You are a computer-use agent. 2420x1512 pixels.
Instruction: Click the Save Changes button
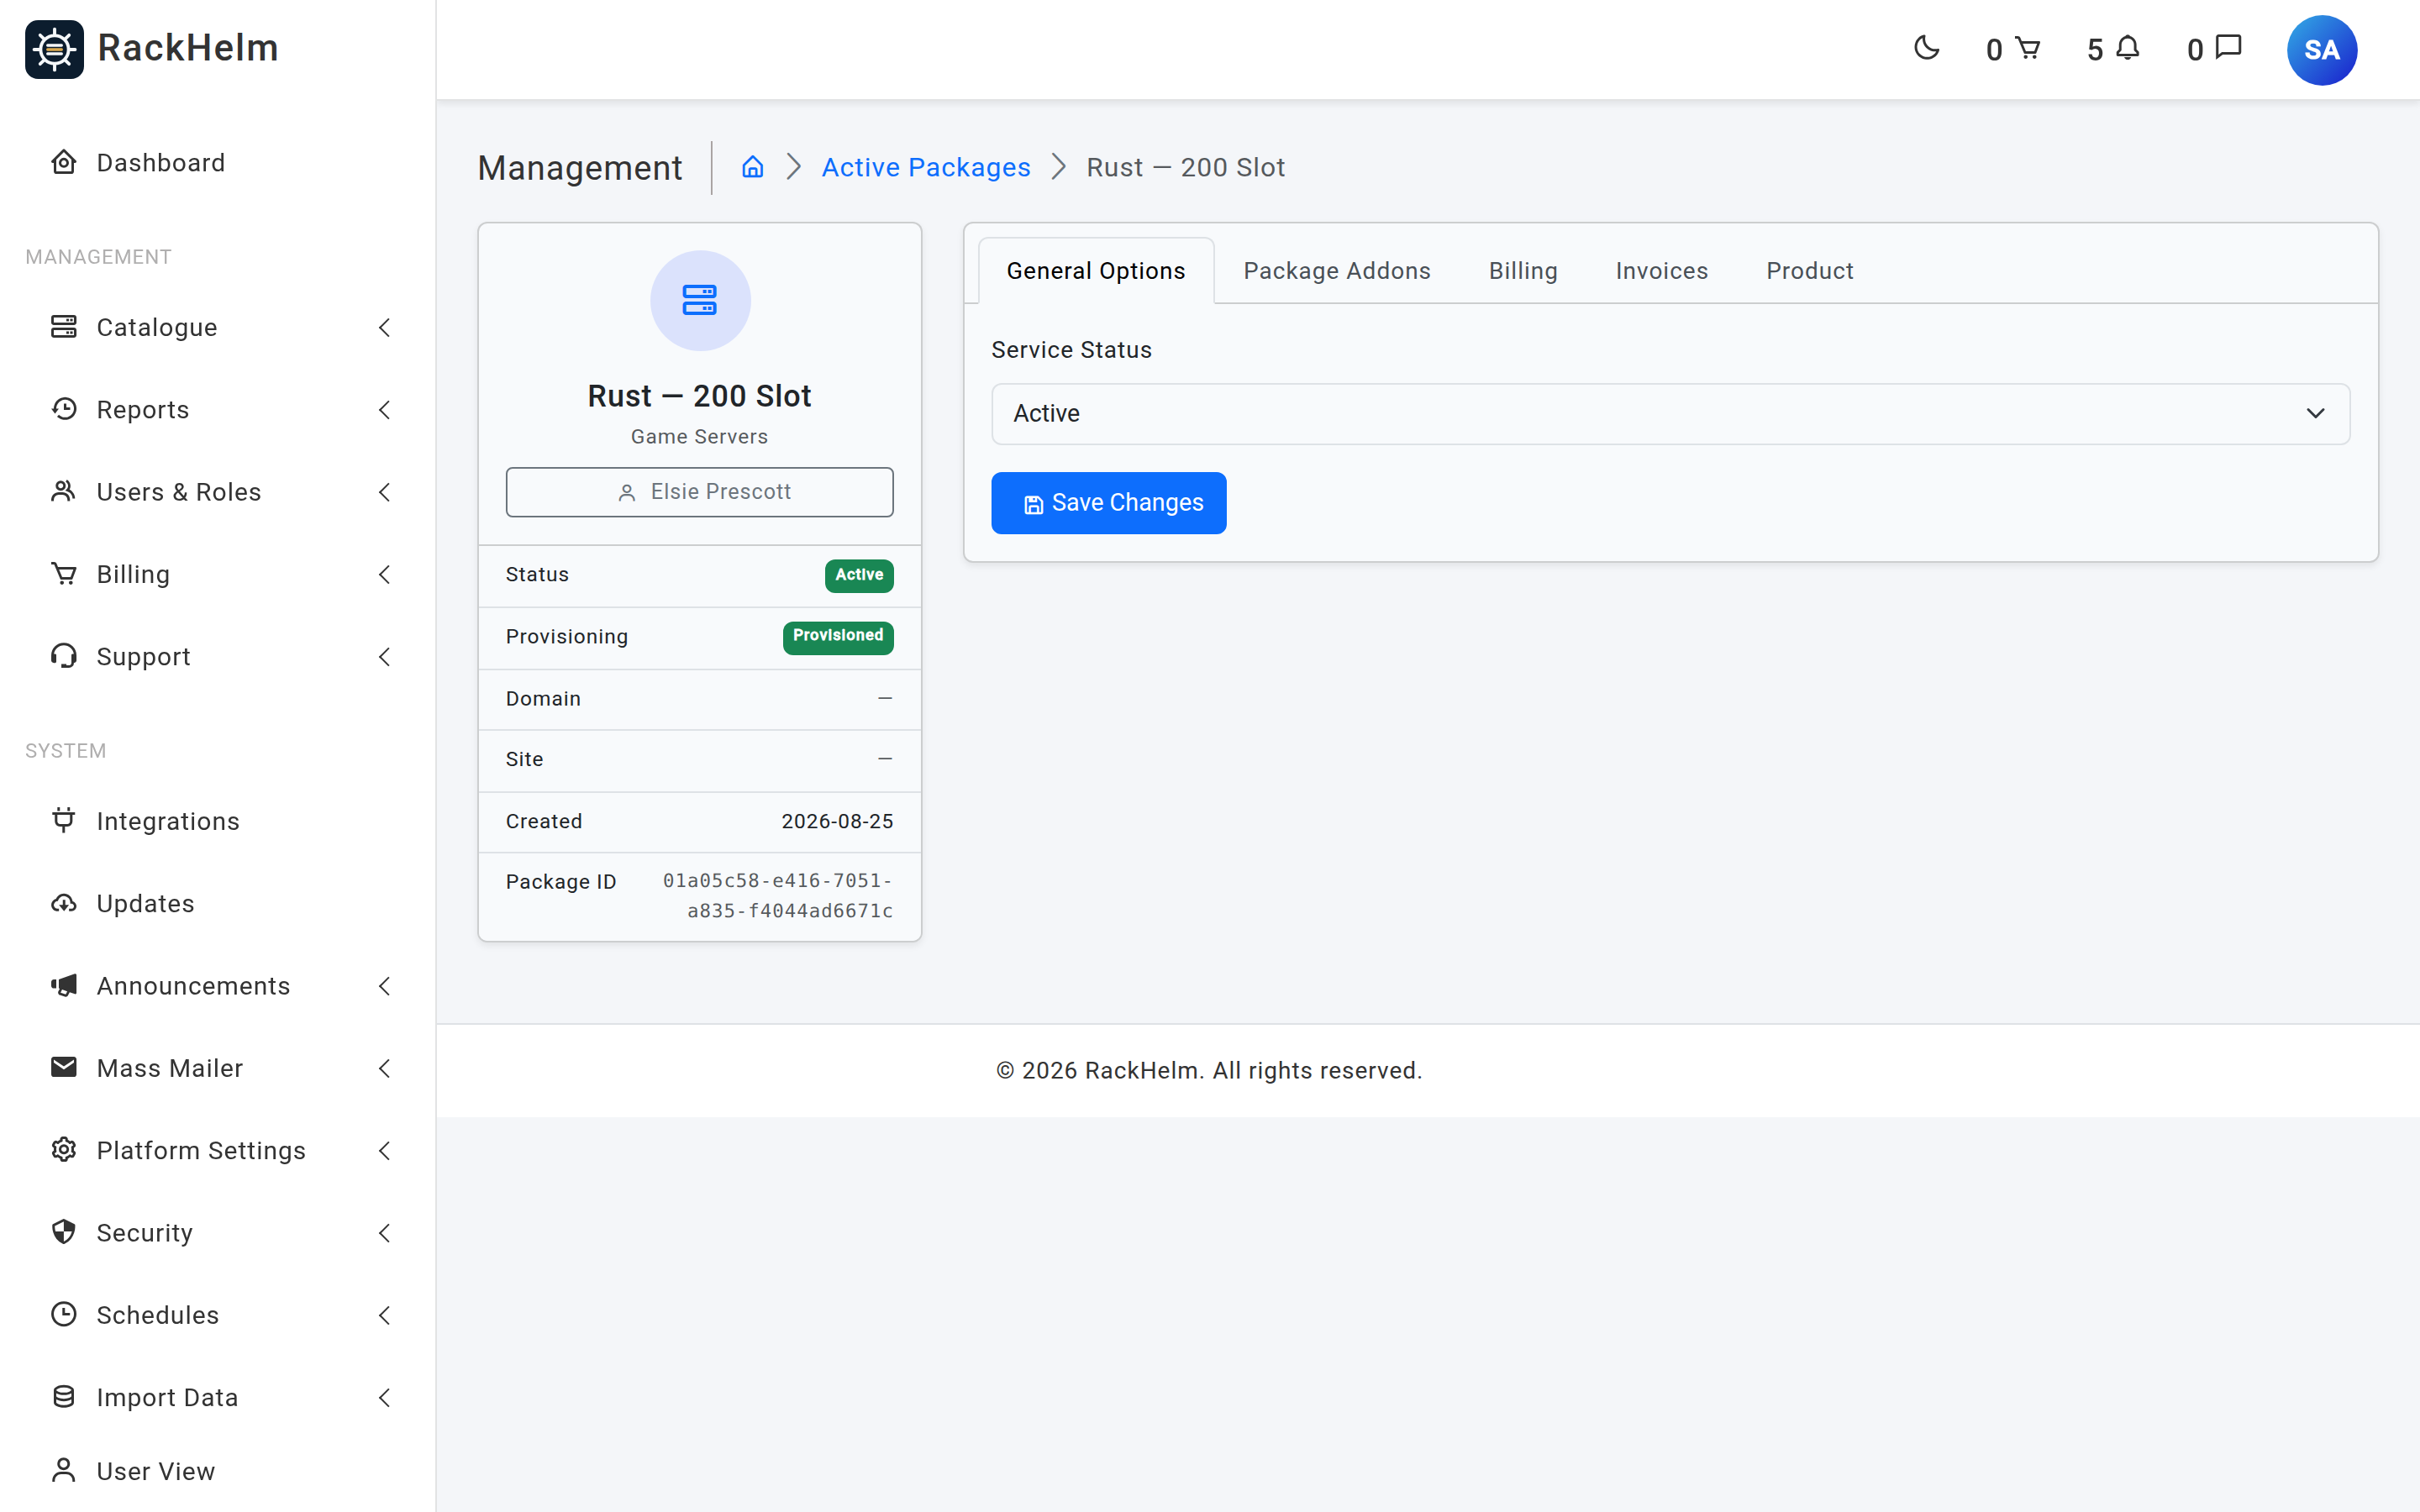pyautogui.click(x=1108, y=503)
